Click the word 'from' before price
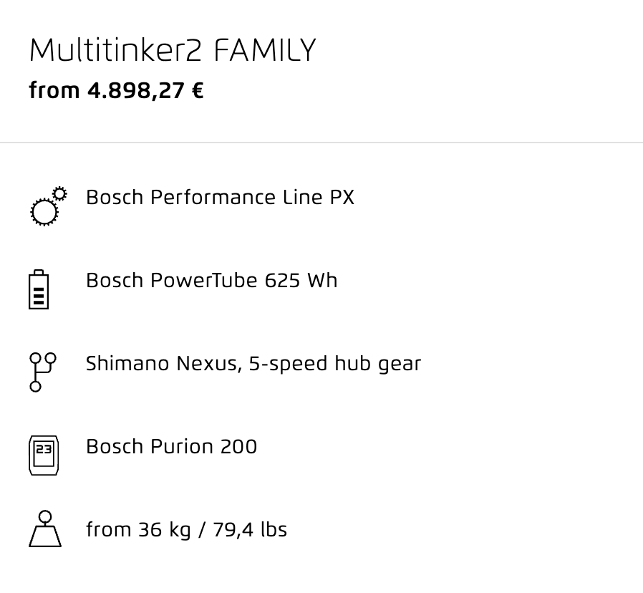The height and width of the screenshot is (593, 643). click(54, 90)
